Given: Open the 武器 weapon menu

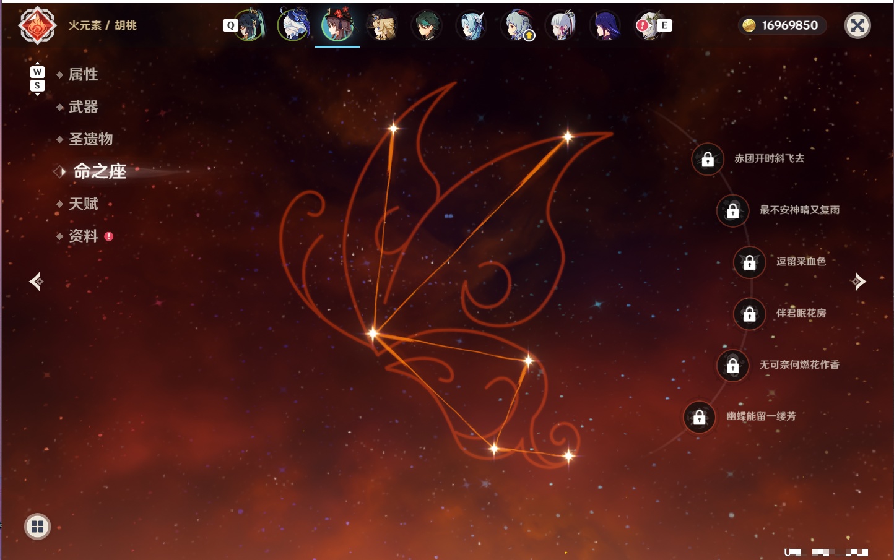Looking at the screenshot, I should coord(83,107).
